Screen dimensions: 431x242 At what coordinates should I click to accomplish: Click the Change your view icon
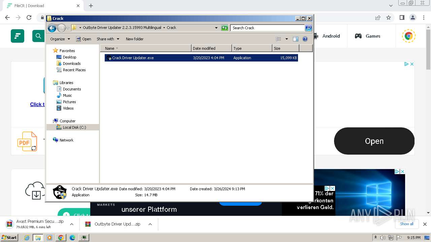coord(278,39)
